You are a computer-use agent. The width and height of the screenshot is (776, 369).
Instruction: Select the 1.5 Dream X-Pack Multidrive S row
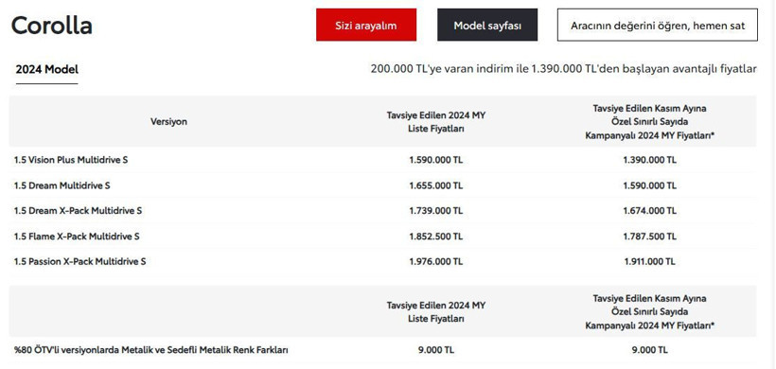[382, 211]
